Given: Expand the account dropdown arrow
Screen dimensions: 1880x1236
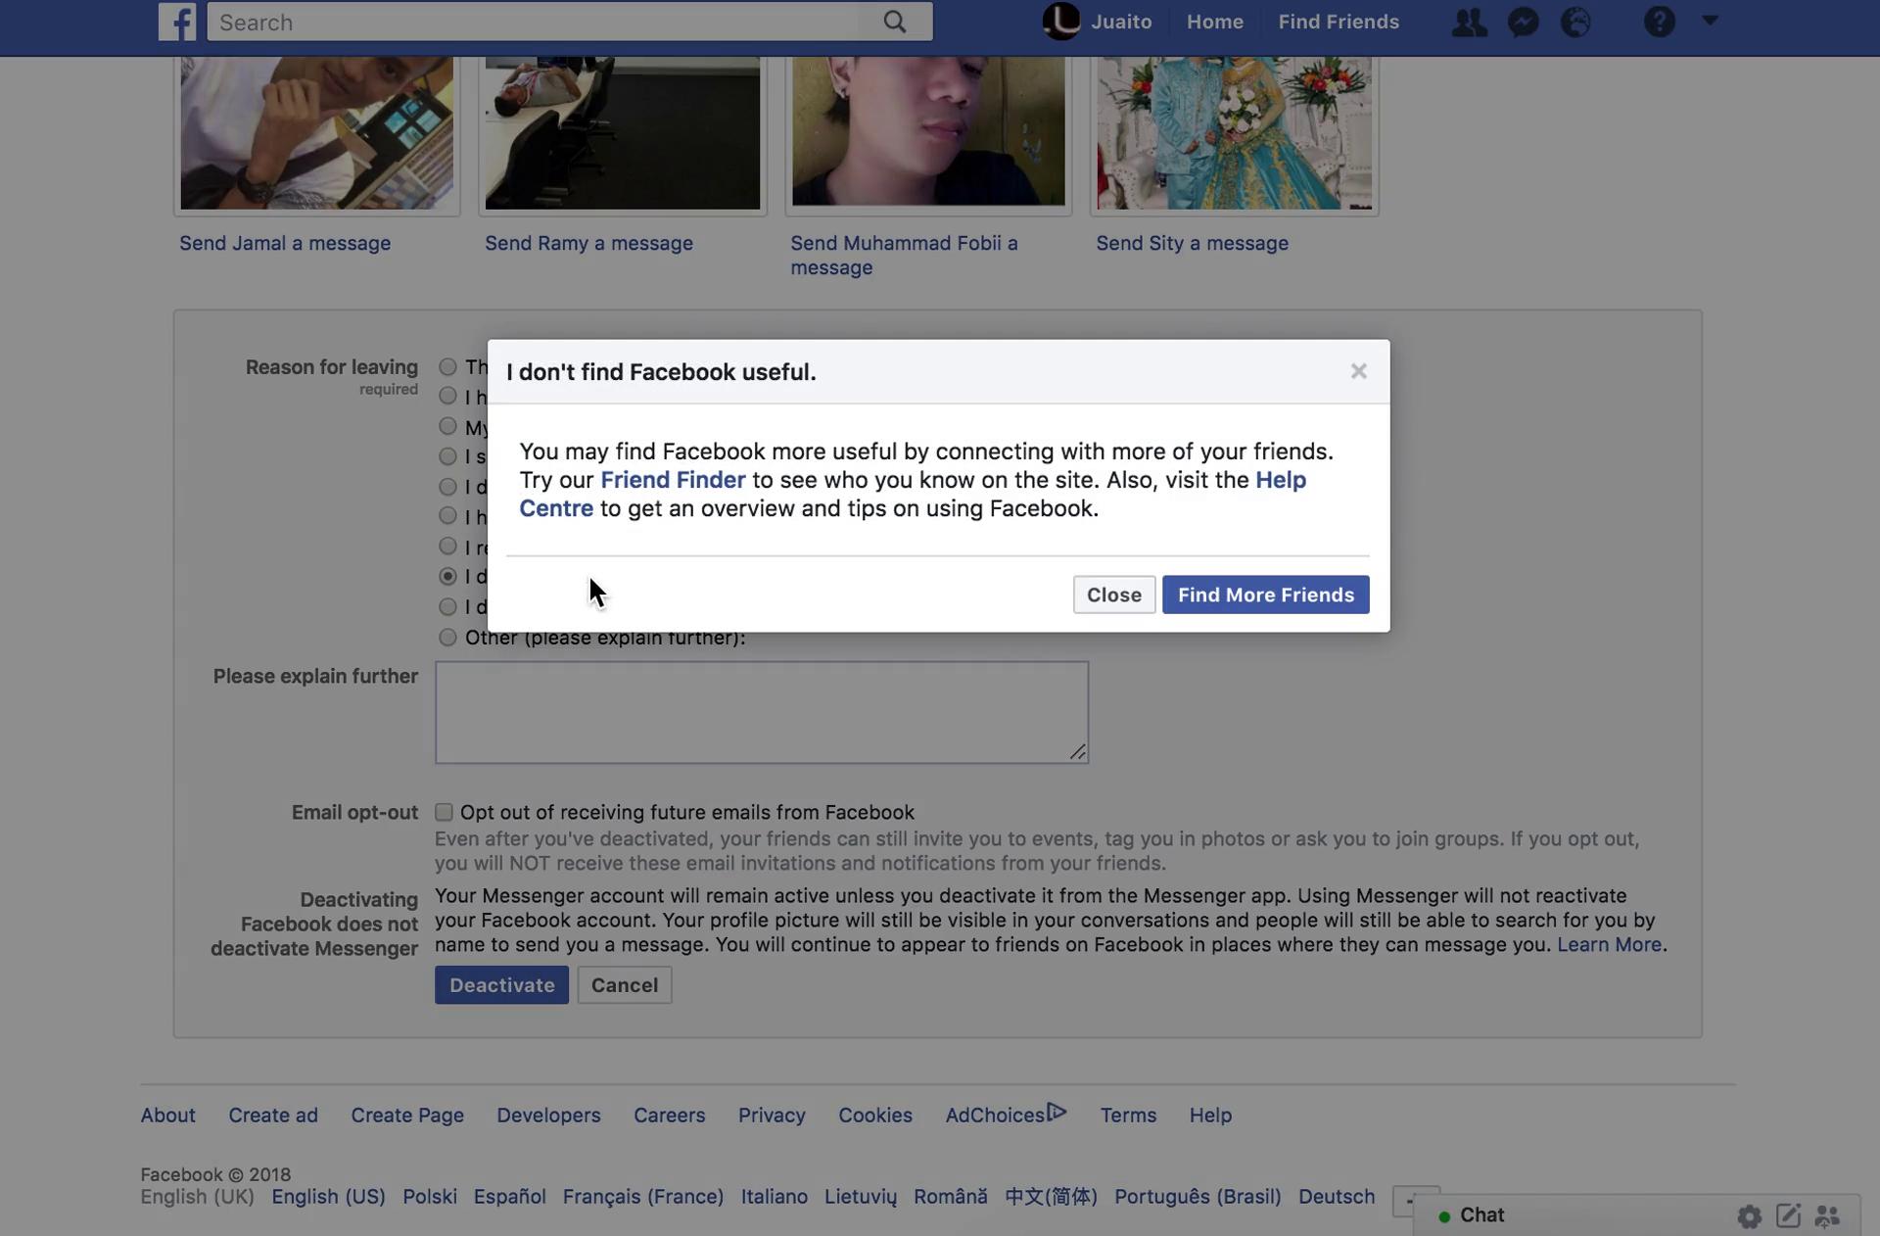Looking at the screenshot, I should point(1711,20).
